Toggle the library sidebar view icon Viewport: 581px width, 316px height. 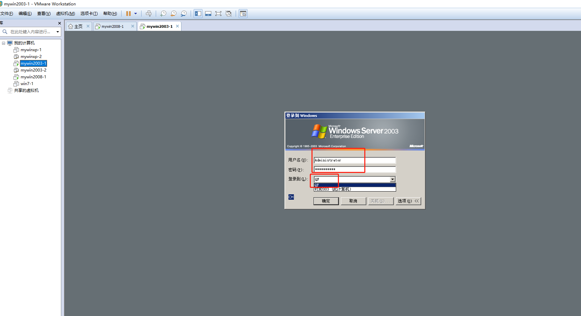[198, 14]
